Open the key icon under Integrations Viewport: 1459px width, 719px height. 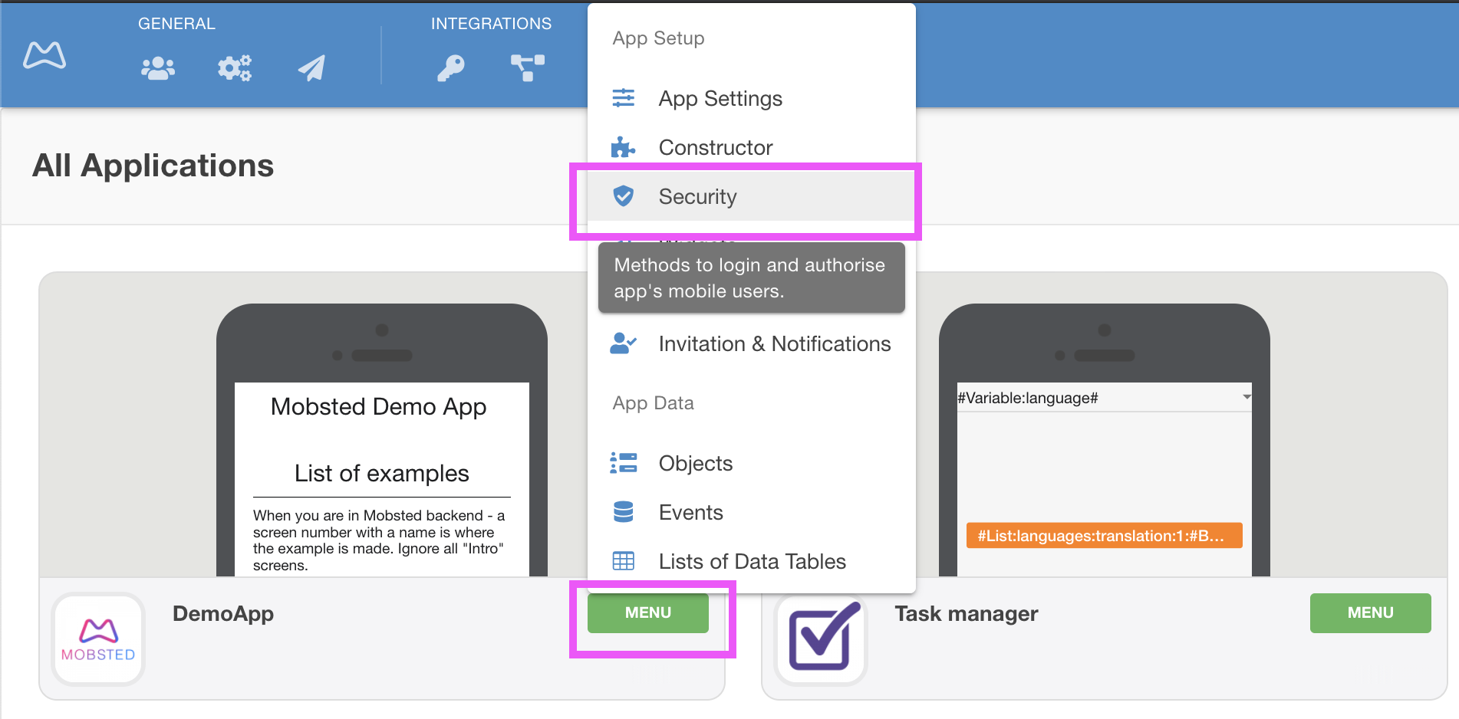(451, 68)
